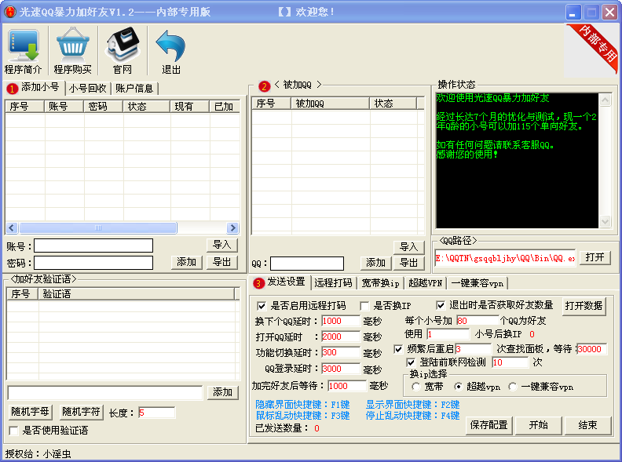Enable the 是否使用验证语 checkbox
The image size is (622, 462).
coord(13,431)
